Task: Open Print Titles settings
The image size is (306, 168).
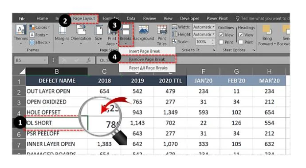Action: [162, 35]
